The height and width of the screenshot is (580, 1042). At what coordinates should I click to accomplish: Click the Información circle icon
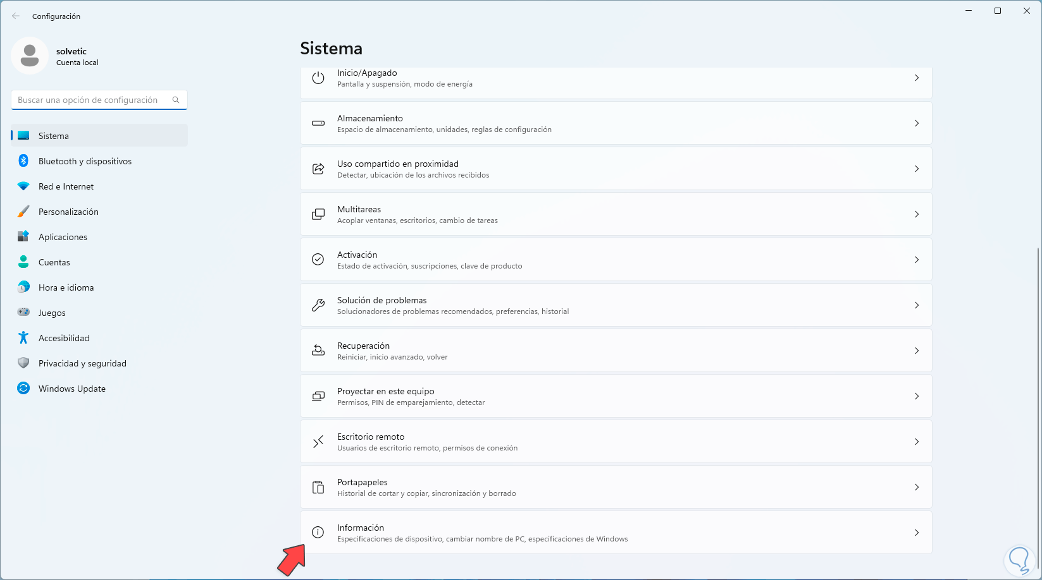point(318,533)
